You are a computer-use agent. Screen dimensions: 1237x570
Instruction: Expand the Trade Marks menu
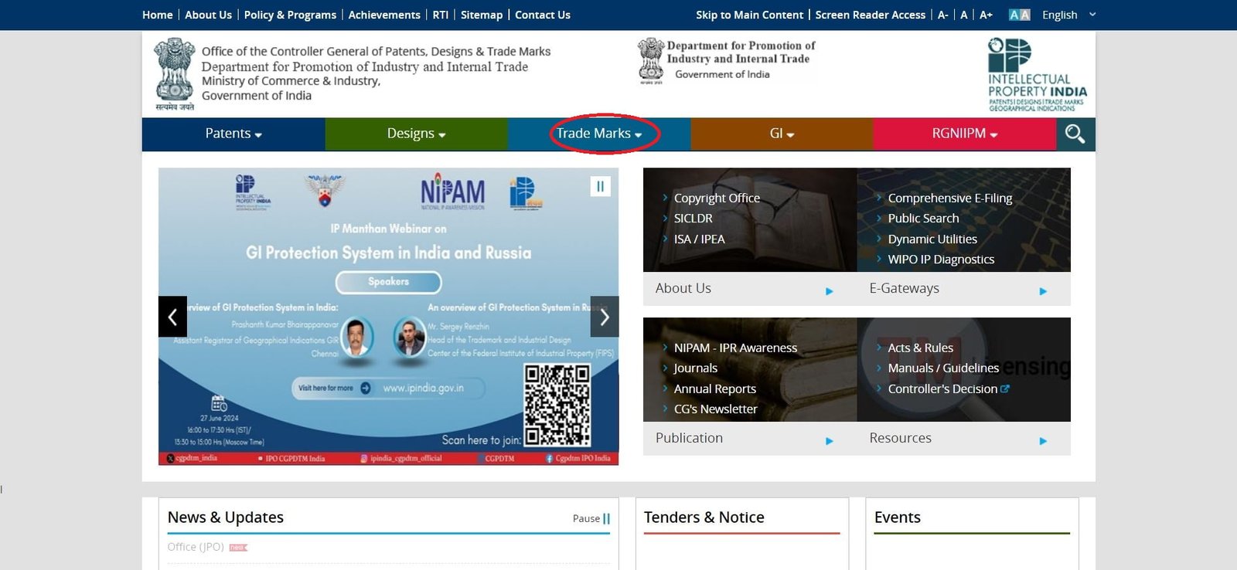click(x=599, y=134)
